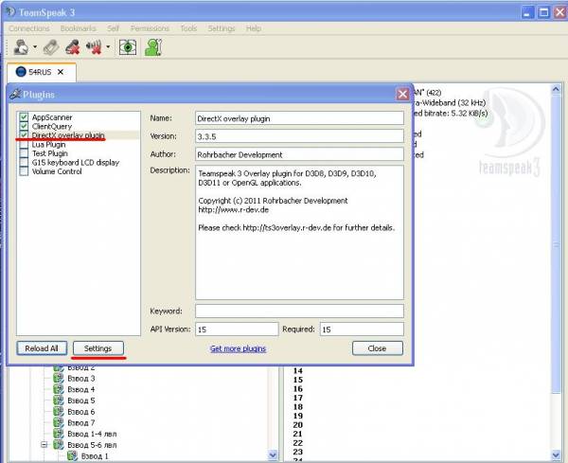Select the 54RUS server tab
568x463 pixels.
tap(40, 72)
